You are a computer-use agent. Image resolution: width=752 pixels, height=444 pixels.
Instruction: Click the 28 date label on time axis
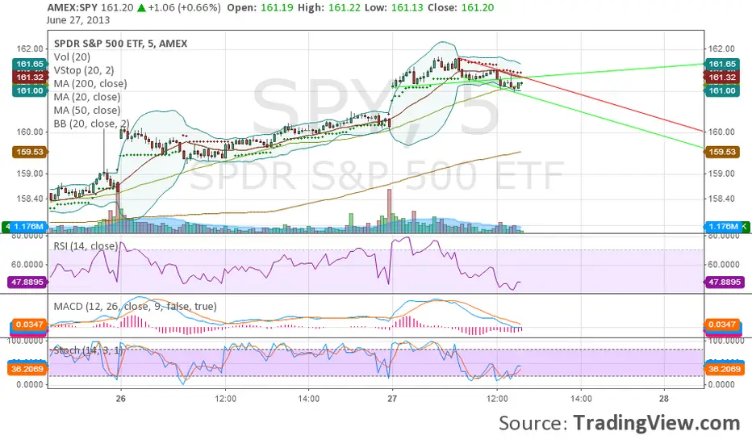coord(664,399)
